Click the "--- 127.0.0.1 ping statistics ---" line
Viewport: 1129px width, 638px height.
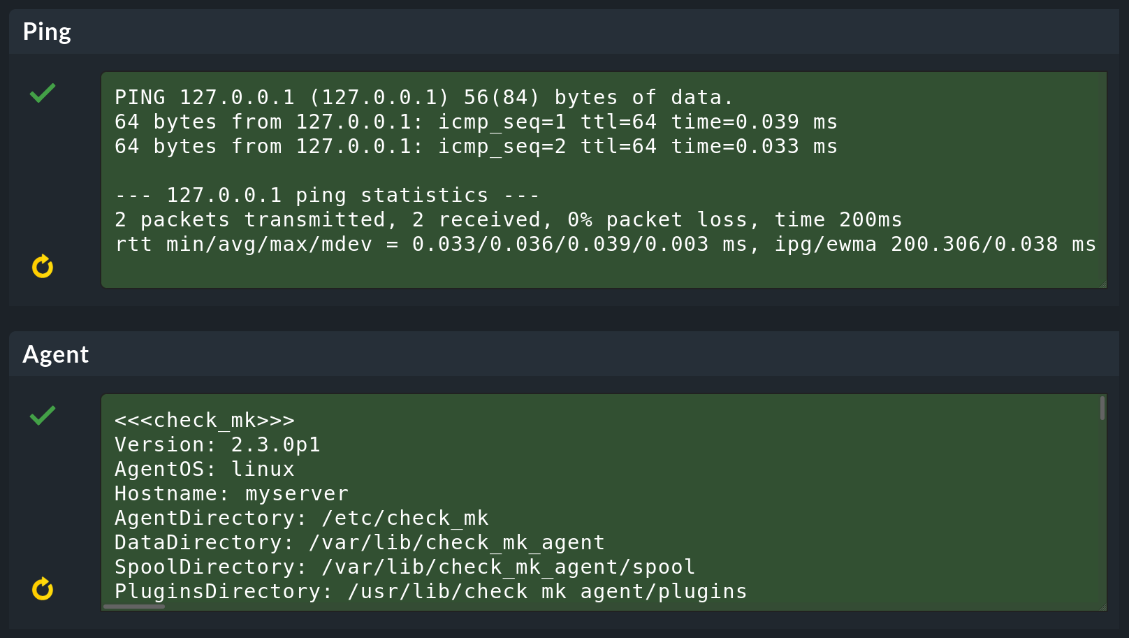tap(327, 195)
